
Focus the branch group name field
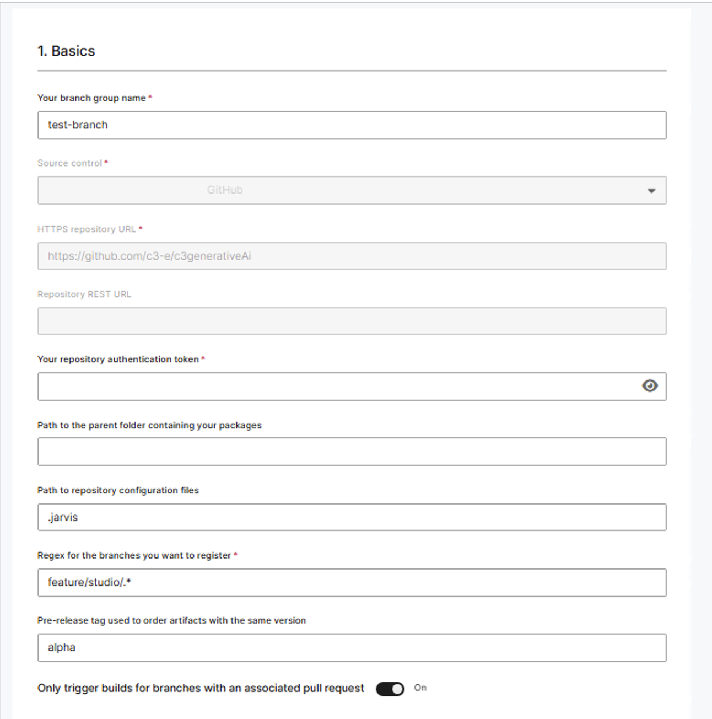click(x=352, y=125)
